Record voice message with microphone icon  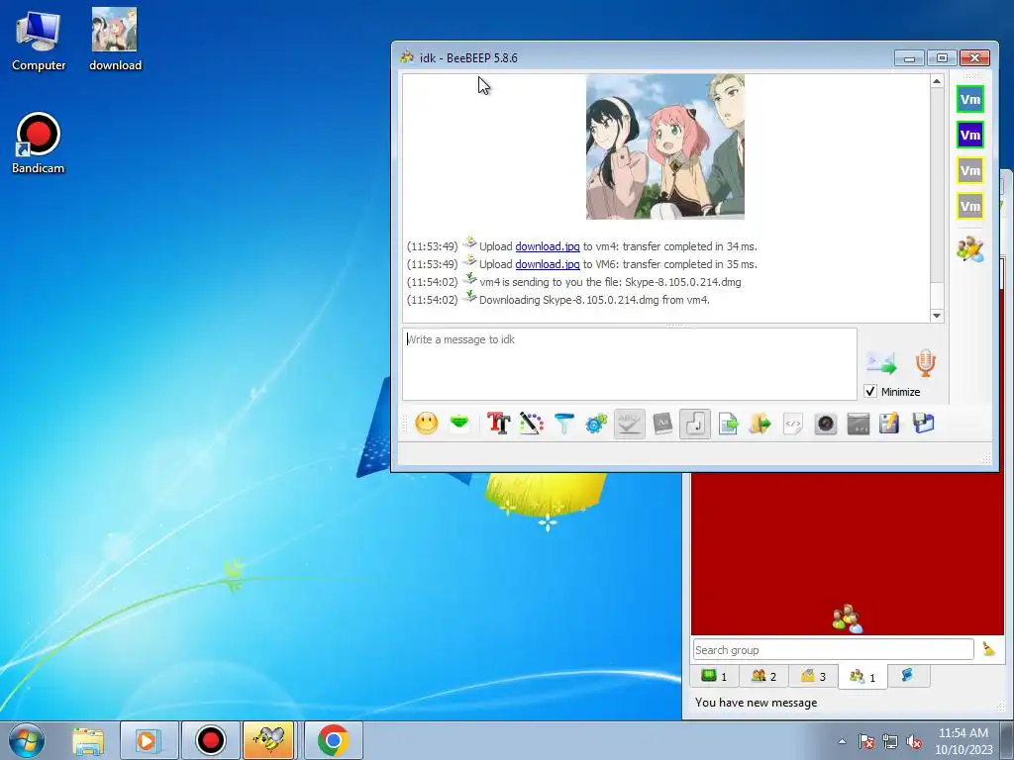(x=926, y=362)
